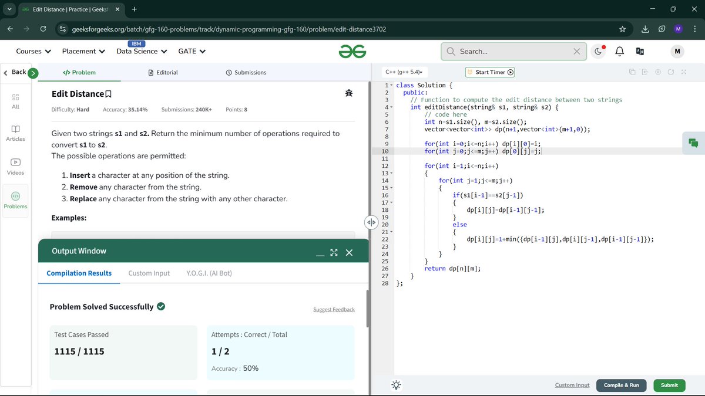Viewport: 705px width, 396px height.
Task: Close the Output Window
Action: click(x=349, y=252)
